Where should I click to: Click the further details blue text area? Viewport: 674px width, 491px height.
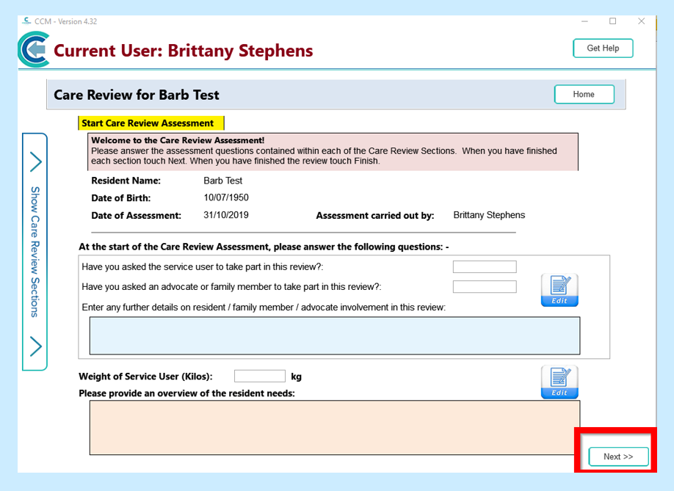[335, 335]
